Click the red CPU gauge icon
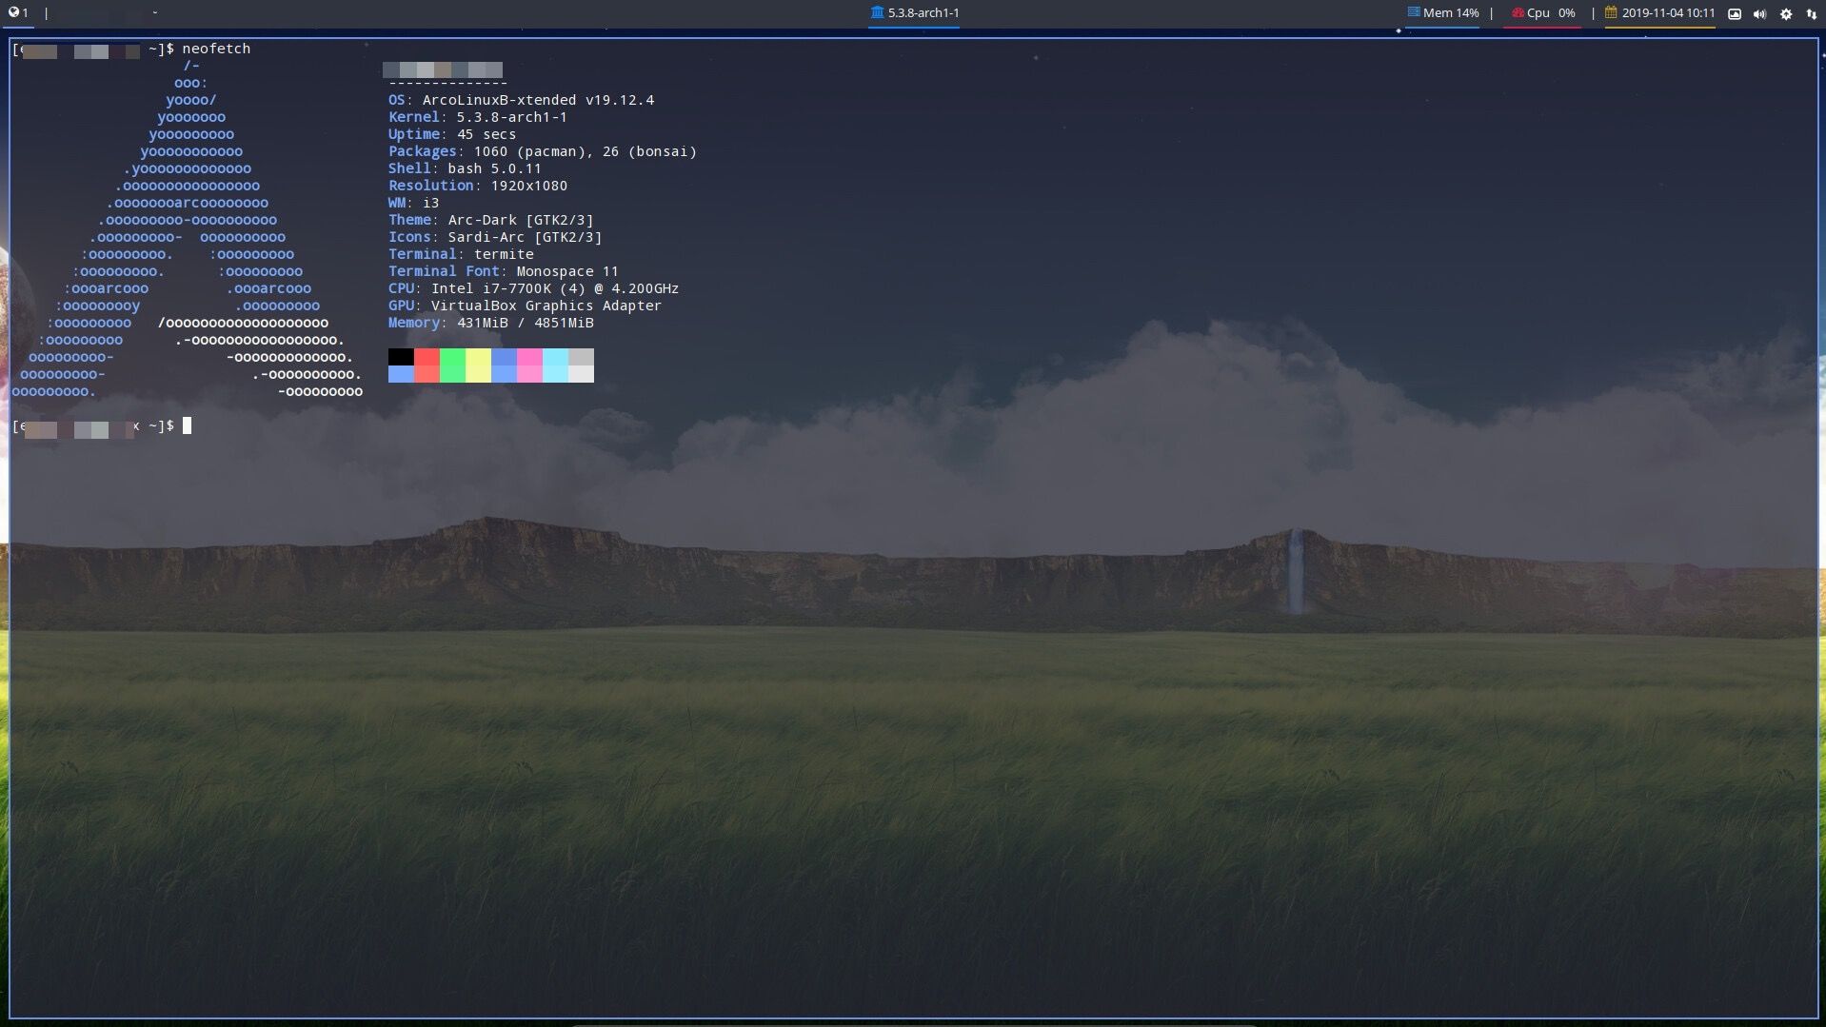The height and width of the screenshot is (1027, 1826). point(1518,13)
